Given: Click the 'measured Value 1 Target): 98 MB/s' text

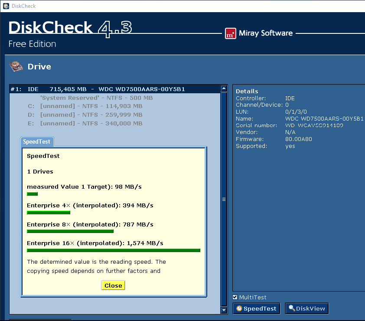Looking at the screenshot, I should point(84,187).
